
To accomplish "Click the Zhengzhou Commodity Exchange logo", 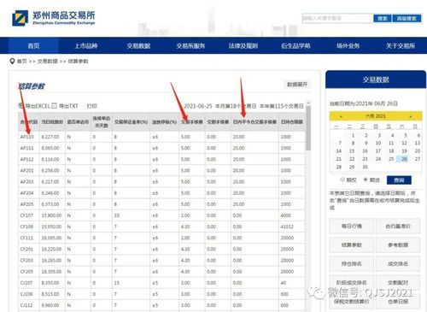I will tap(54, 18).
